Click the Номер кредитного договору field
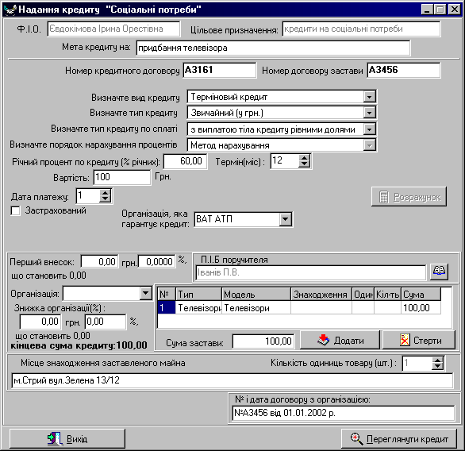The image size is (465, 451). tap(220, 71)
